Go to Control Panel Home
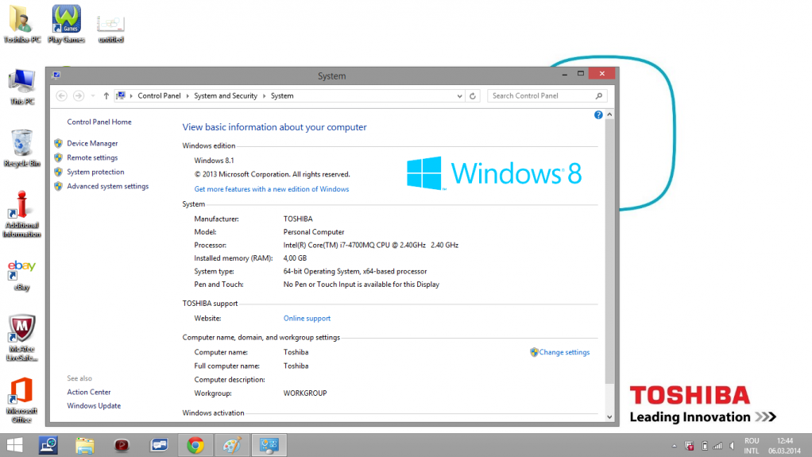Screen dimensions: 812x457 (x=99, y=122)
